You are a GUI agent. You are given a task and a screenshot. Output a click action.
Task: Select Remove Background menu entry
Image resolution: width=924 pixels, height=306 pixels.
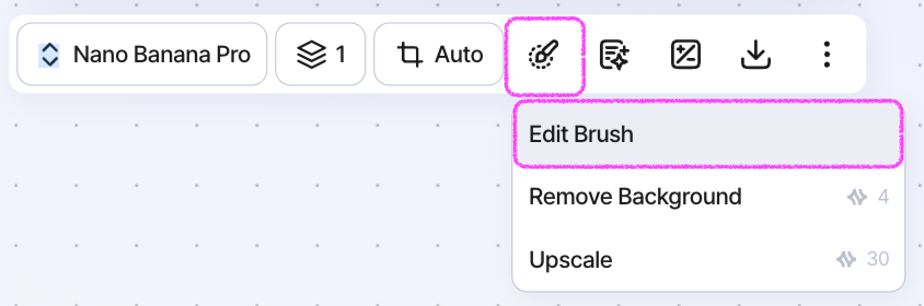pyautogui.click(x=708, y=197)
